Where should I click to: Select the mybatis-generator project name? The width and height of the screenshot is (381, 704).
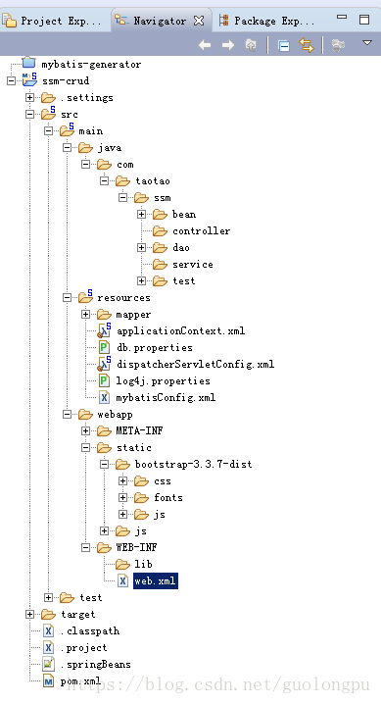(91, 64)
